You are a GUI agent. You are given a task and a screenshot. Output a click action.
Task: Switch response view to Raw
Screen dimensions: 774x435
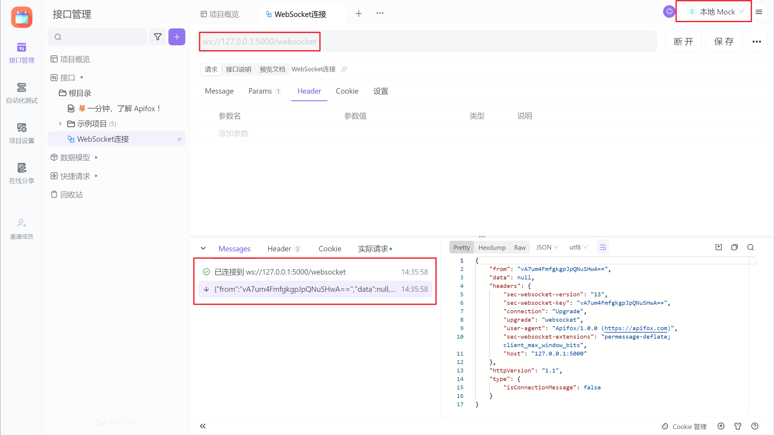point(519,247)
